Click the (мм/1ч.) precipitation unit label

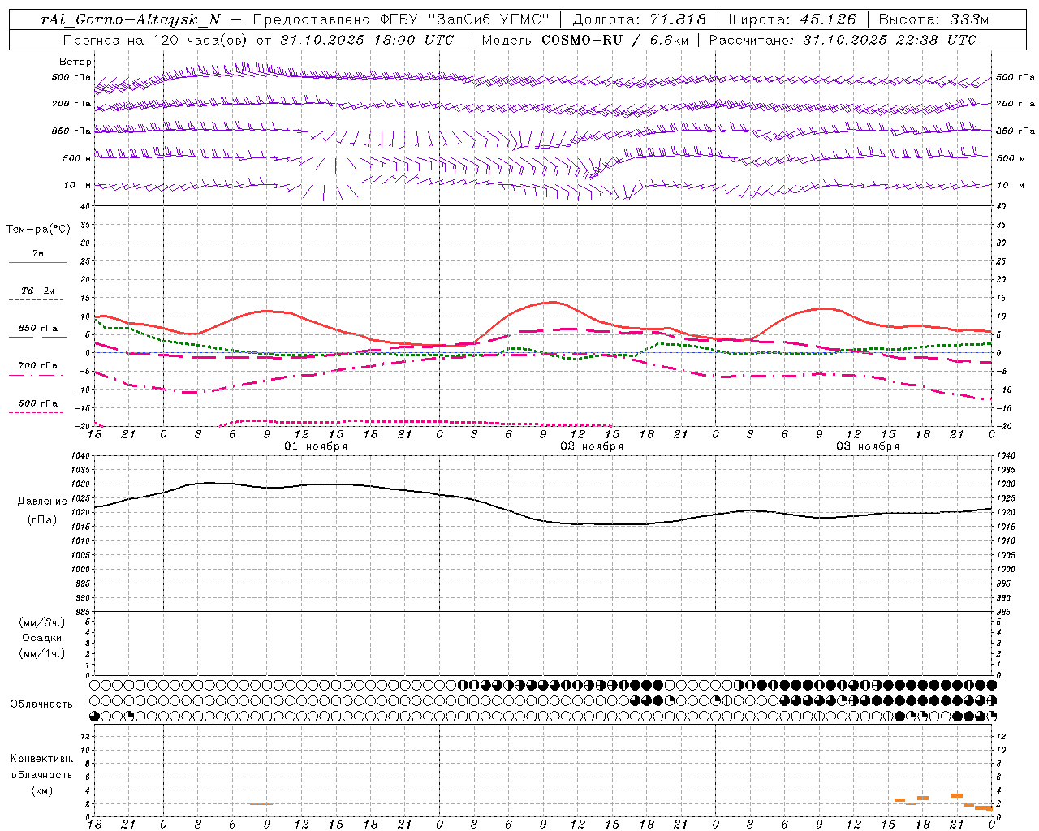point(43,653)
